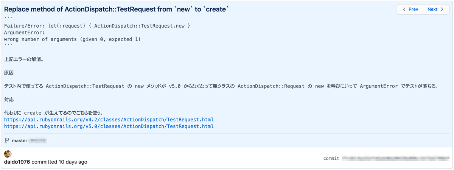Click the '対応' heading text
This screenshot has width=454, height=170.
9,100
